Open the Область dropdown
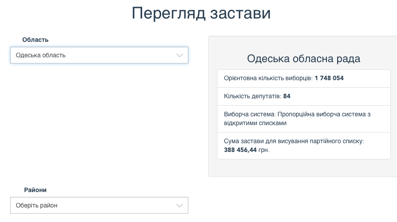 99,55
